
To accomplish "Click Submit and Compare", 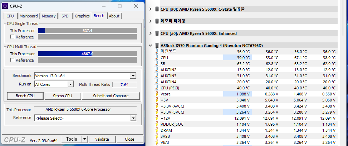I will 111,96.
